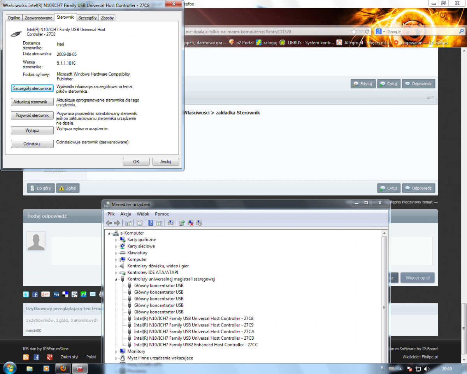The width and height of the screenshot is (467, 374).
Task: Click the Do góry button
Action: click(x=40, y=188)
